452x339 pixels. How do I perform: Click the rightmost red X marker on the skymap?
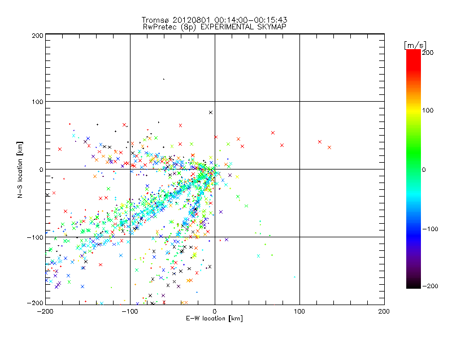point(329,147)
